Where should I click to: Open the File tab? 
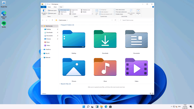43,7
